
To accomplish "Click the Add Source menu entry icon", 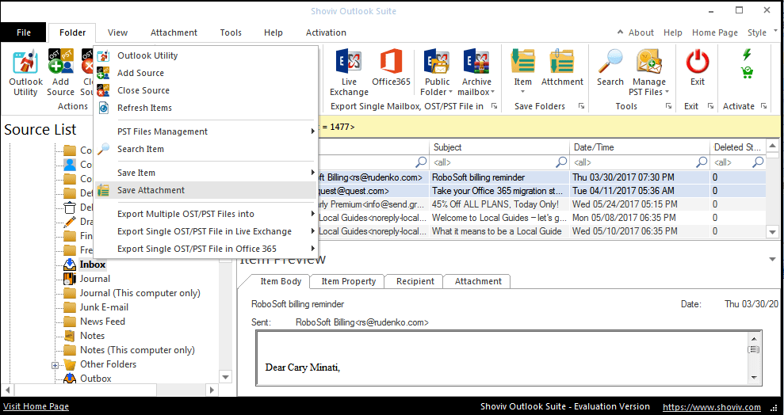I will point(104,73).
